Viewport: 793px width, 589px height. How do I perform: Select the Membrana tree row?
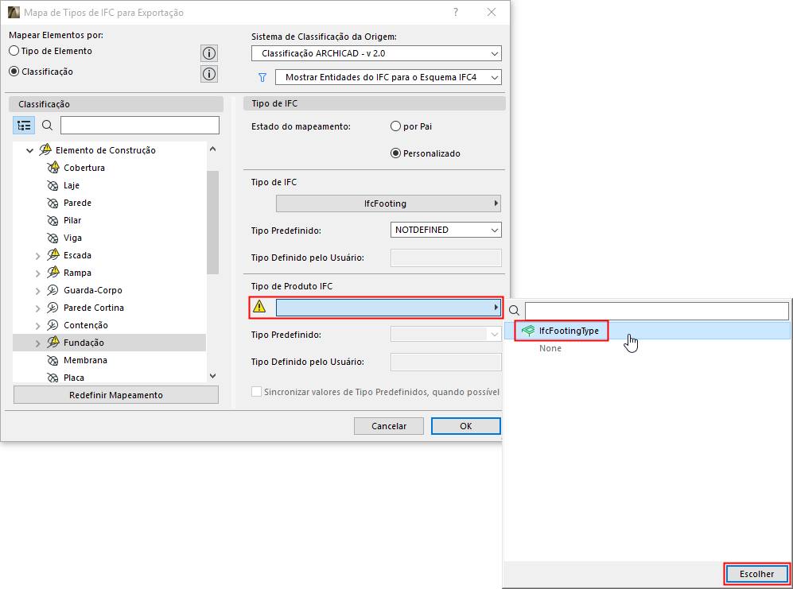click(109, 361)
